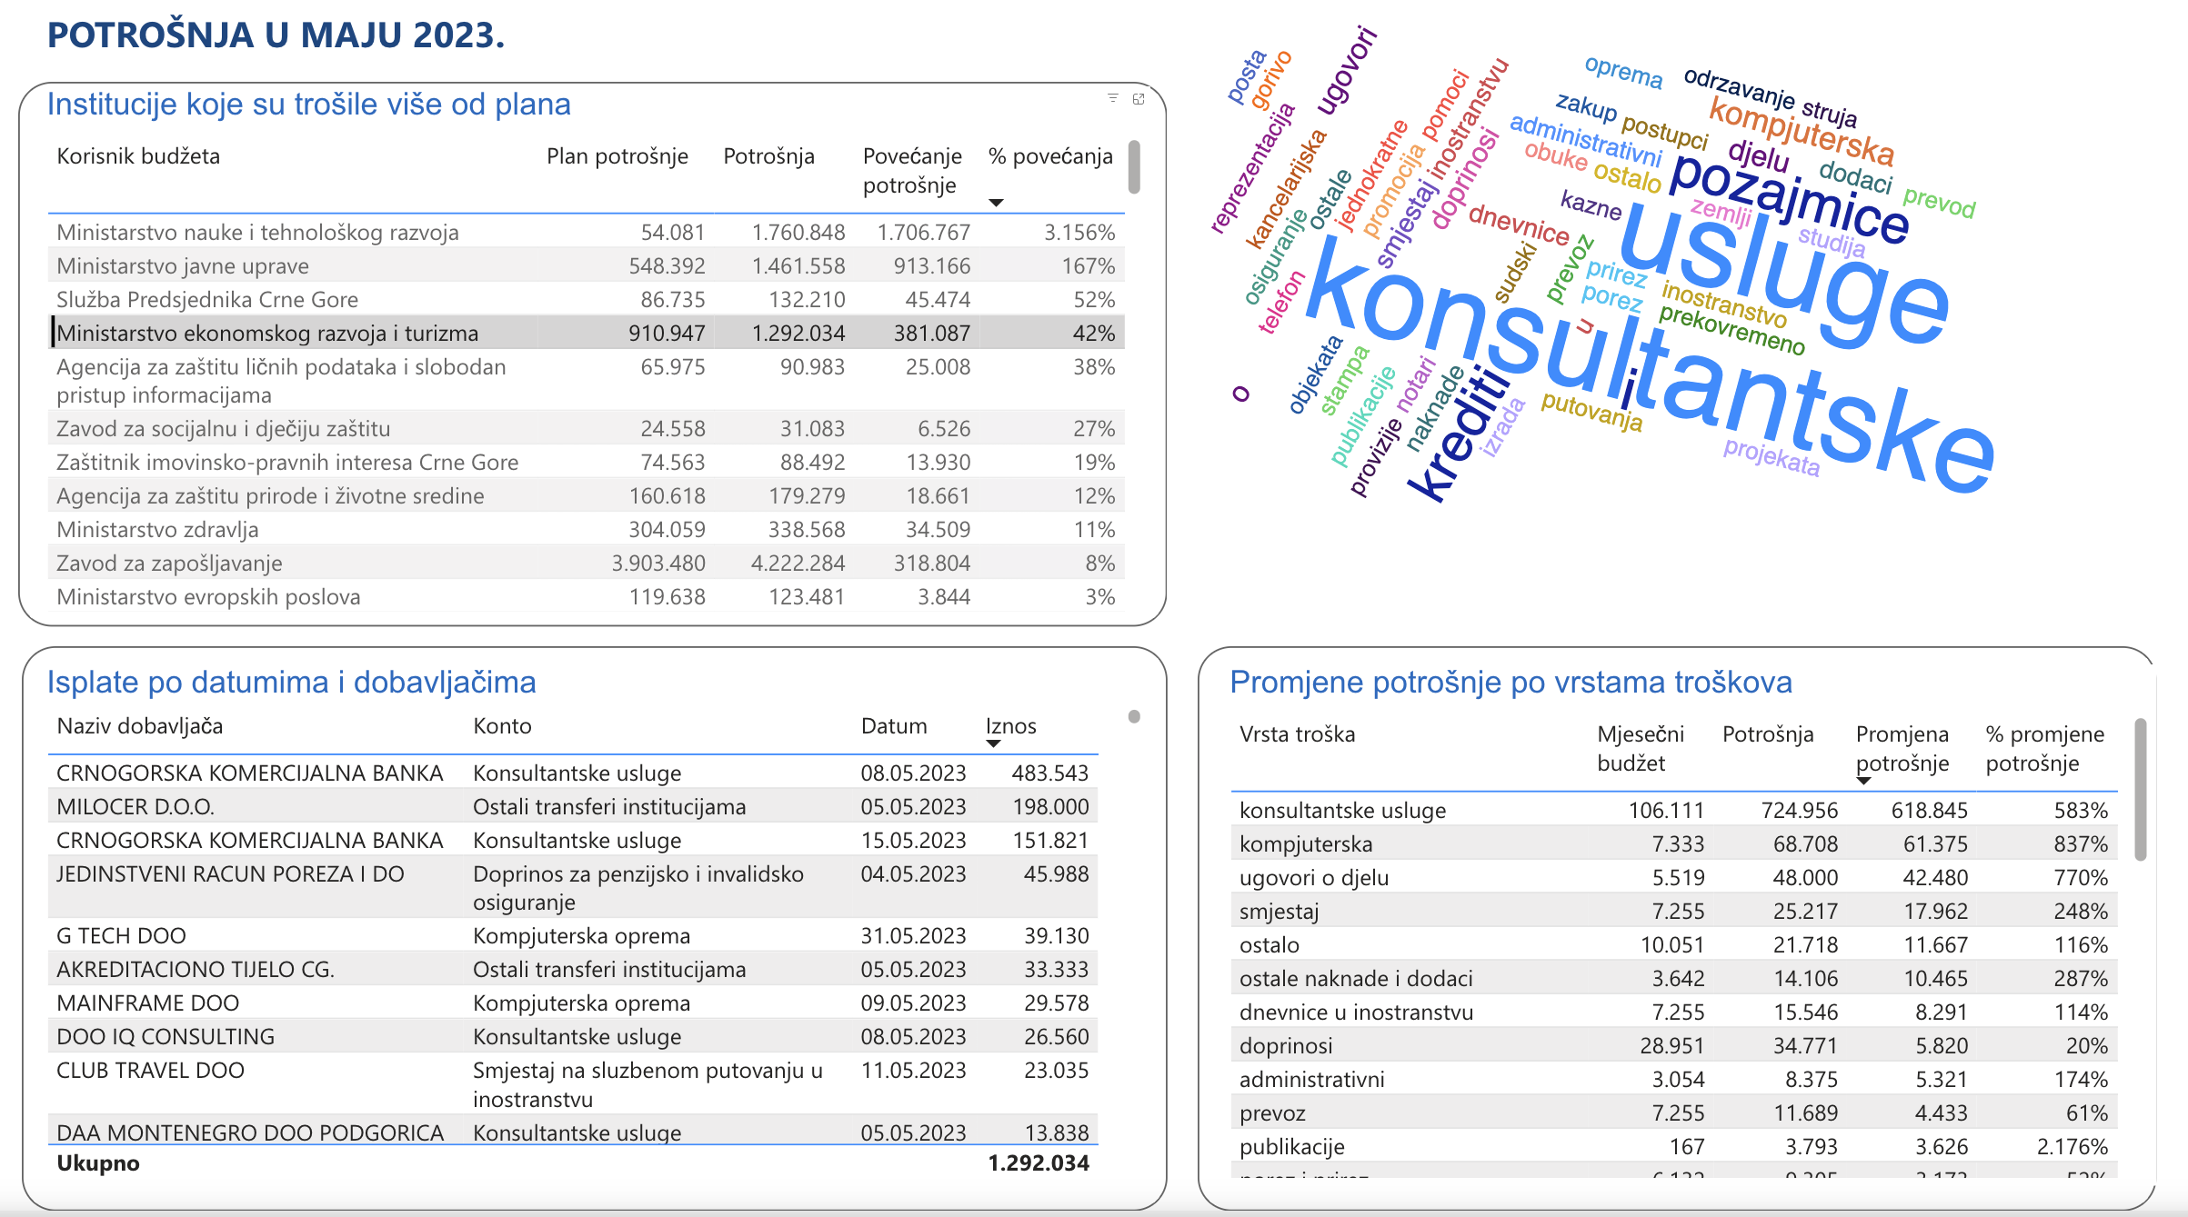Click sort arrow under Iznos column

click(993, 743)
